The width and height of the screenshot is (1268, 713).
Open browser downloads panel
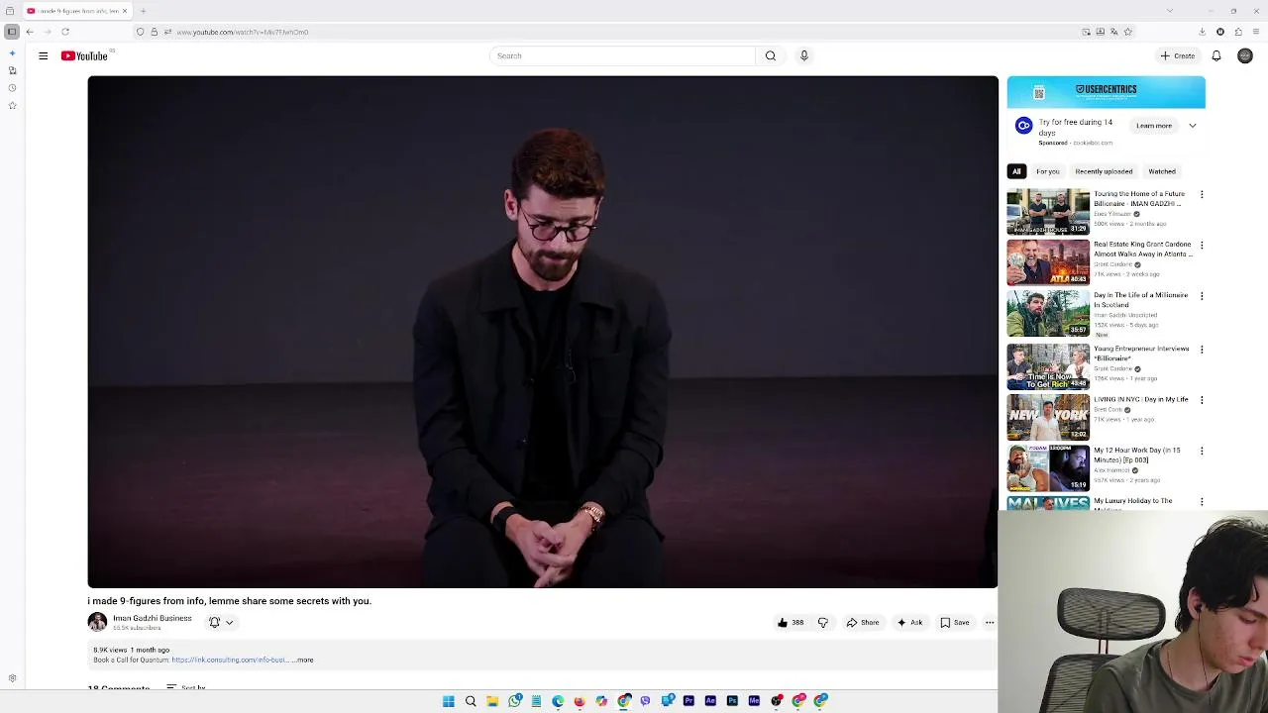[x=1203, y=32]
